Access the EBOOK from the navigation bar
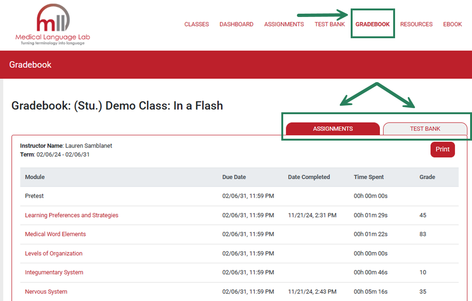 (x=452, y=24)
